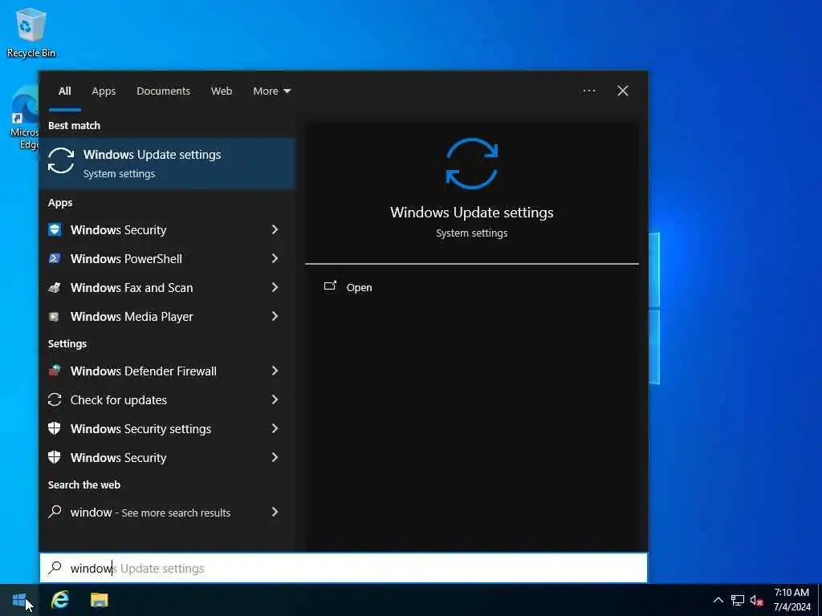Close the search panel with X
Viewport: 822px width, 616px height.
(x=623, y=91)
